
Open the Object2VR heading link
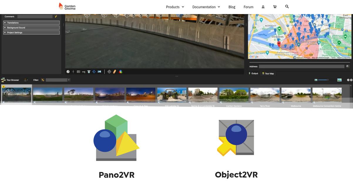point(236,175)
